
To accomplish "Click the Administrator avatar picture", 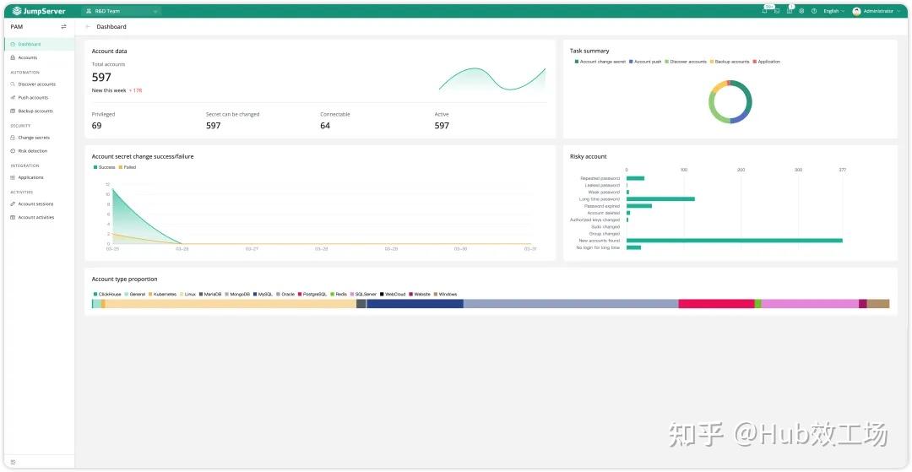I will pos(856,11).
